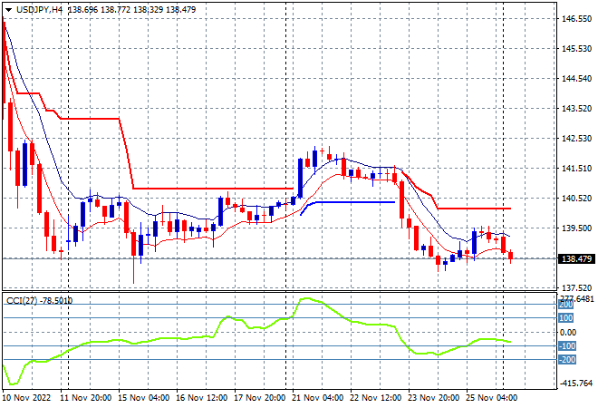
Task: Click the OHLC values 138.696 138.772 138.329 138.479
Action: 131,10
